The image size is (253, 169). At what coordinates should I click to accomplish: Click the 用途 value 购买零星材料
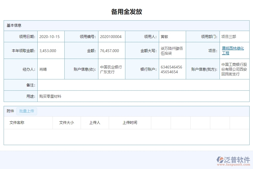pyautogui.click(x=50, y=96)
